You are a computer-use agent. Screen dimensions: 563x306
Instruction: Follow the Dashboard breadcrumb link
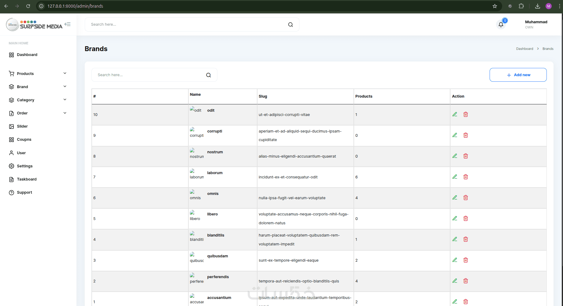524,49
